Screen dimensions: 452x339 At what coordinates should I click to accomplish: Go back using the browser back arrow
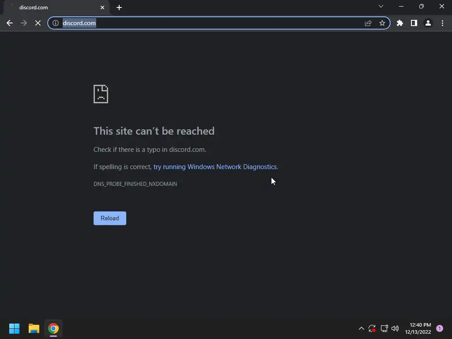pos(10,23)
